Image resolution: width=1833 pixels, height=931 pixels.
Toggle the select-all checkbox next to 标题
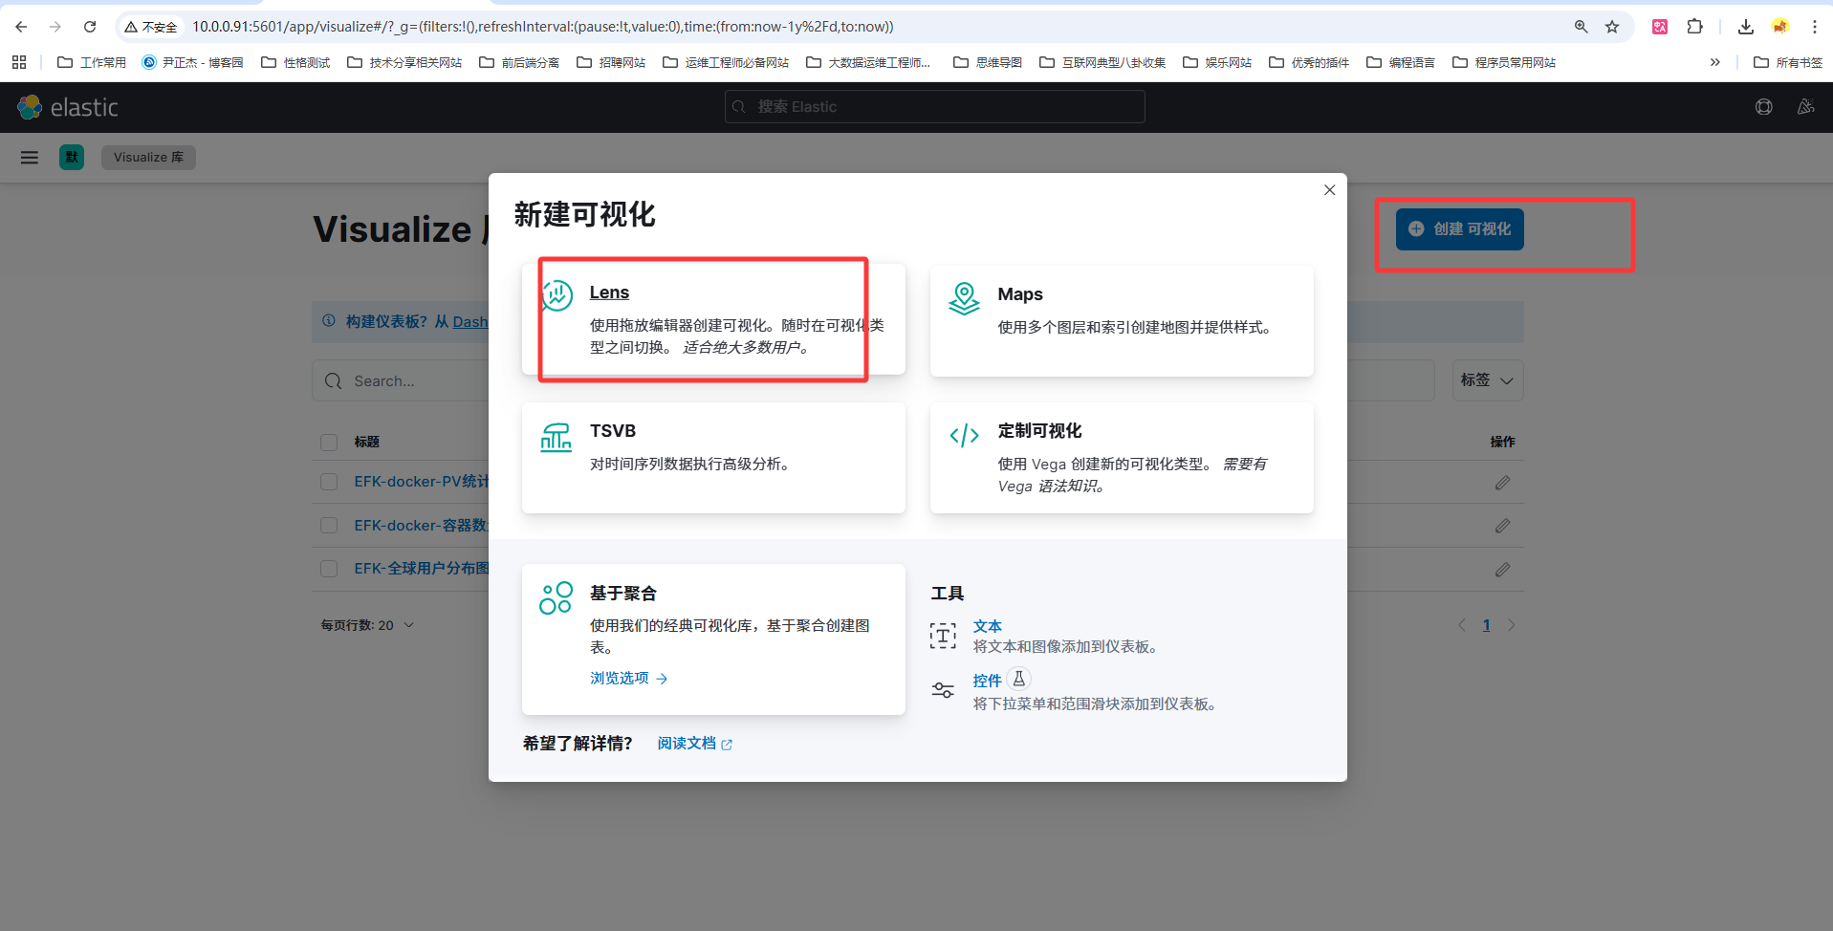click(x=329, y=443)
